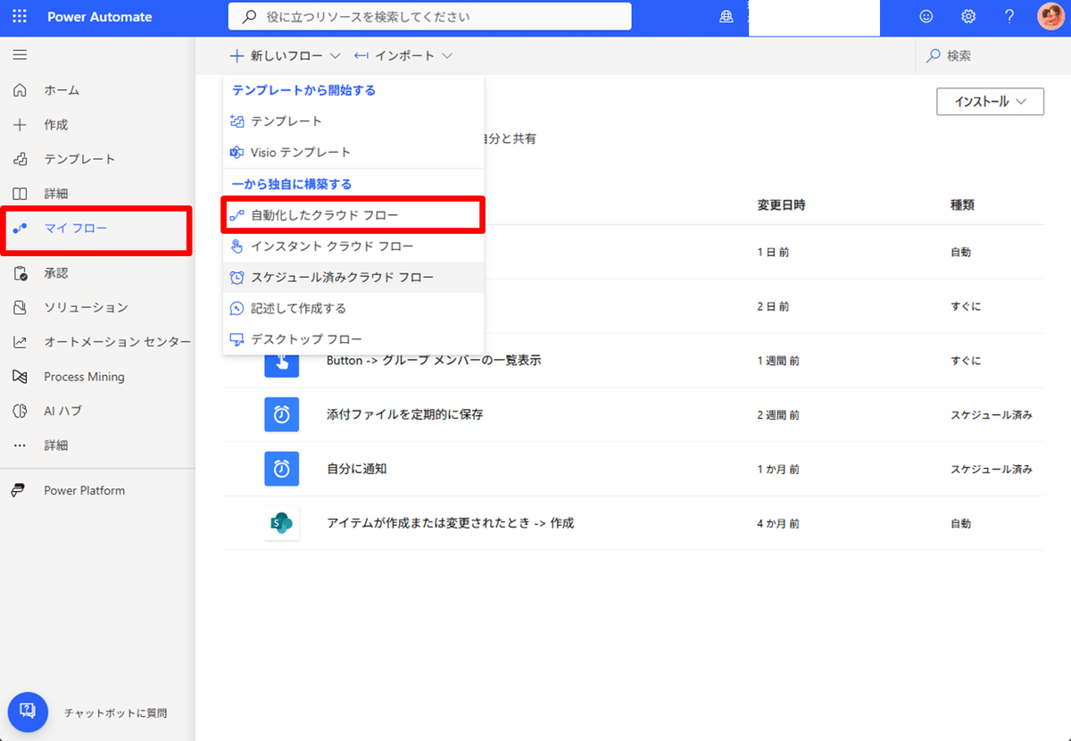The height and width of the screenshot is (741, 1071).
Task: Open マイ フロー in the sidebar
Action: pyautogui.click(x=96, y=229)
